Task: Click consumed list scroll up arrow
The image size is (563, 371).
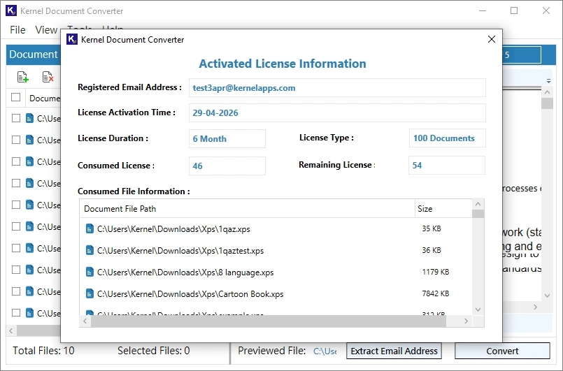Action: click(478, 204)
